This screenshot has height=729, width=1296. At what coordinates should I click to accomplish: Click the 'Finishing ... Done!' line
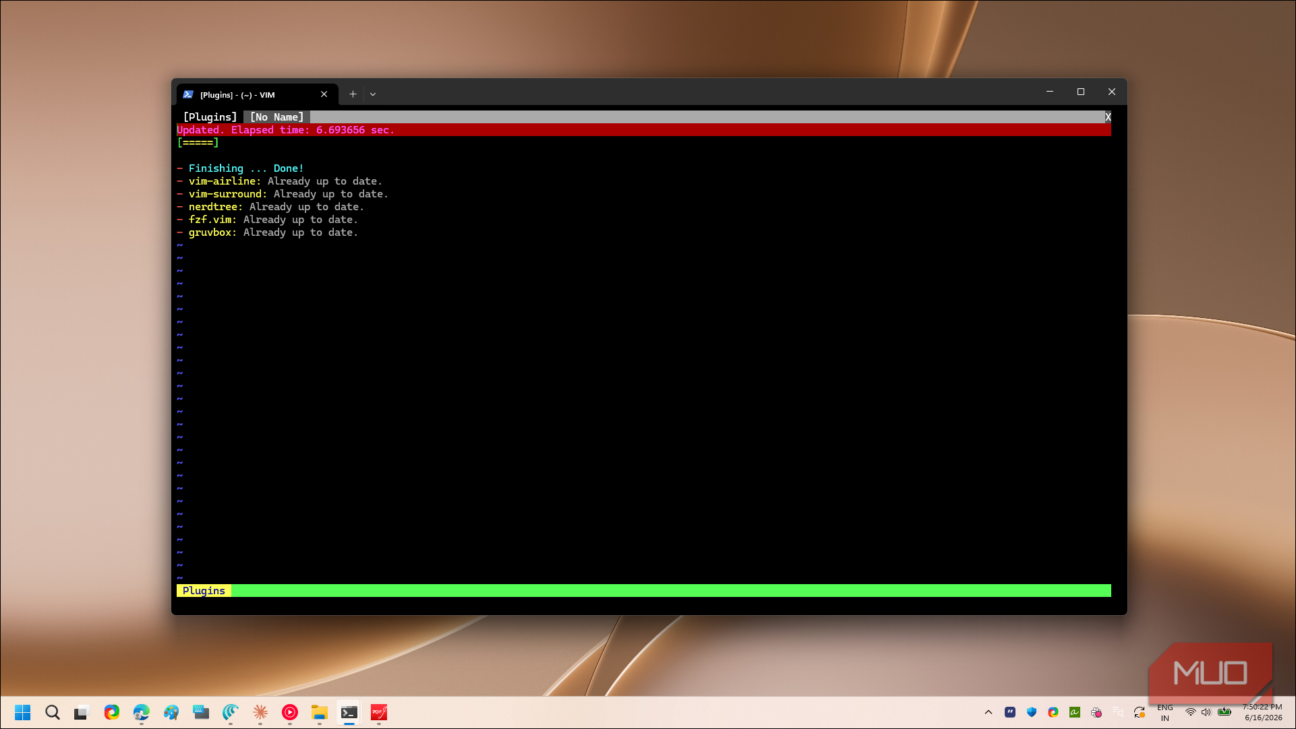[241, 168]
